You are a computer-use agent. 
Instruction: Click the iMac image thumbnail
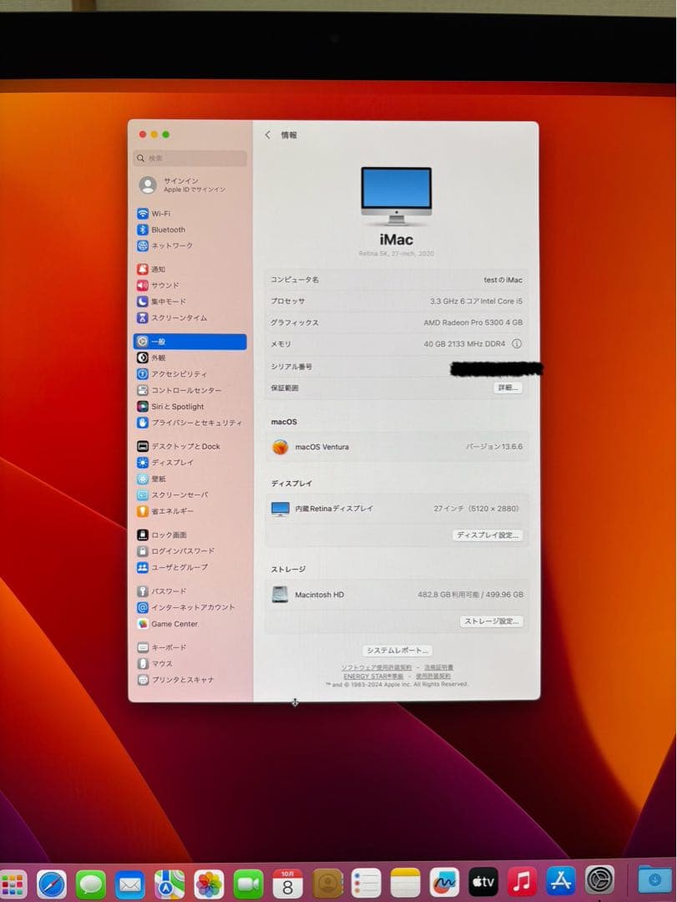click(397, 195)
